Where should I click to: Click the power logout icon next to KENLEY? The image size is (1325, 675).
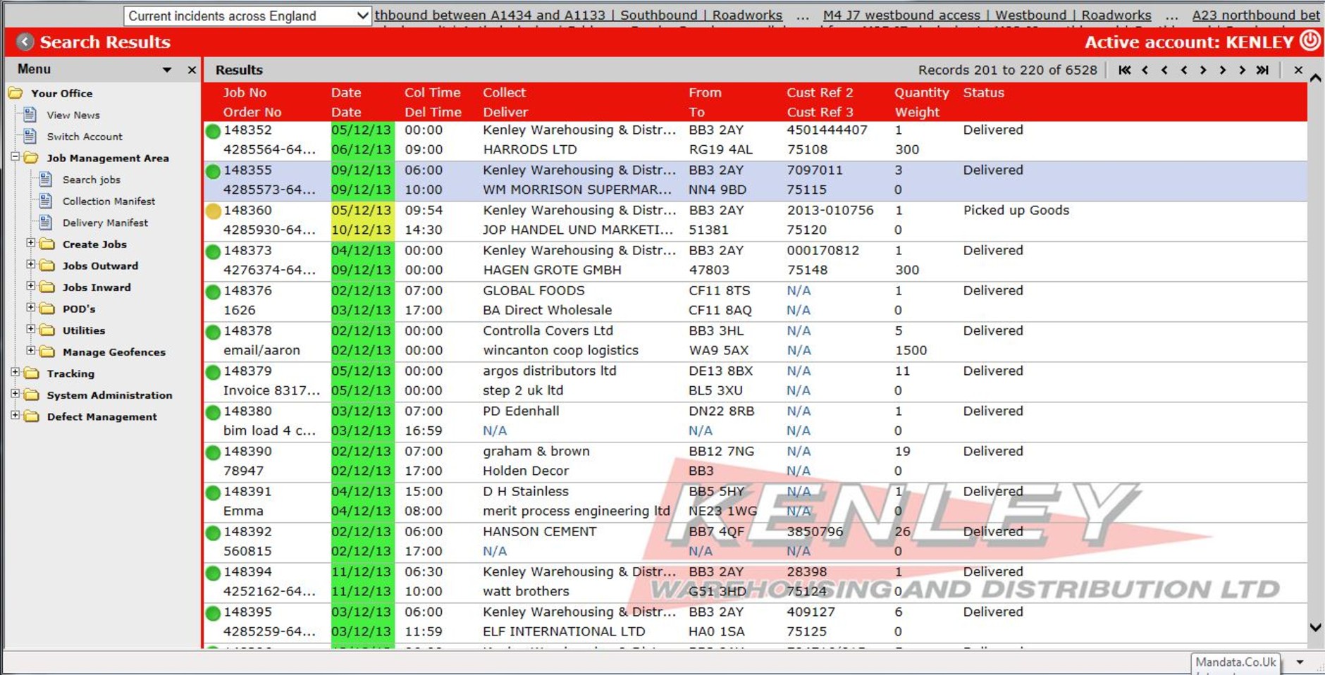[x=1309, y=41]
